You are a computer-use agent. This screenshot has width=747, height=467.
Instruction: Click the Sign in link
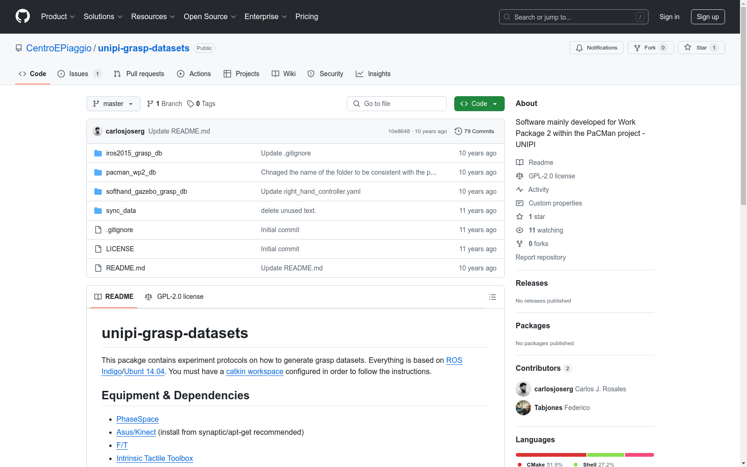[x=669, y=17]
